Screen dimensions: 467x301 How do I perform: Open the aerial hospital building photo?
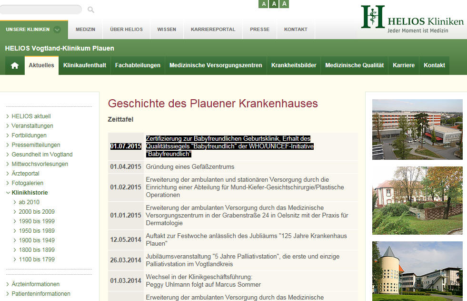[417, 129]
